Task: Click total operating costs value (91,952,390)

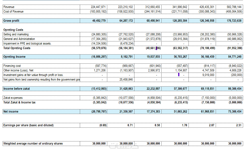Action: [x=235, y=48]
